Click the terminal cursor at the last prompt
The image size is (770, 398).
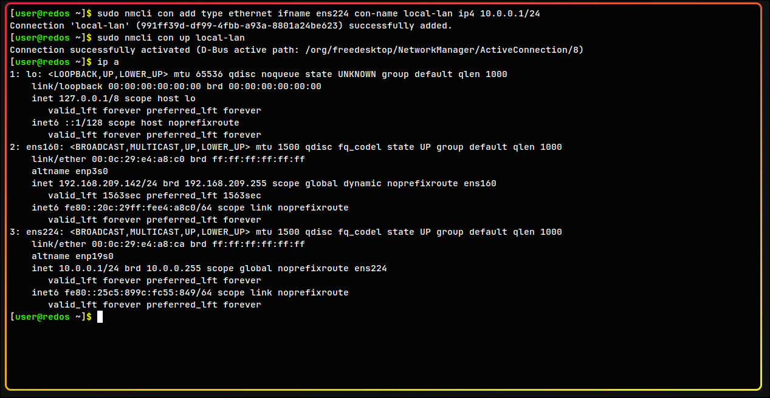tap(100, 317)
